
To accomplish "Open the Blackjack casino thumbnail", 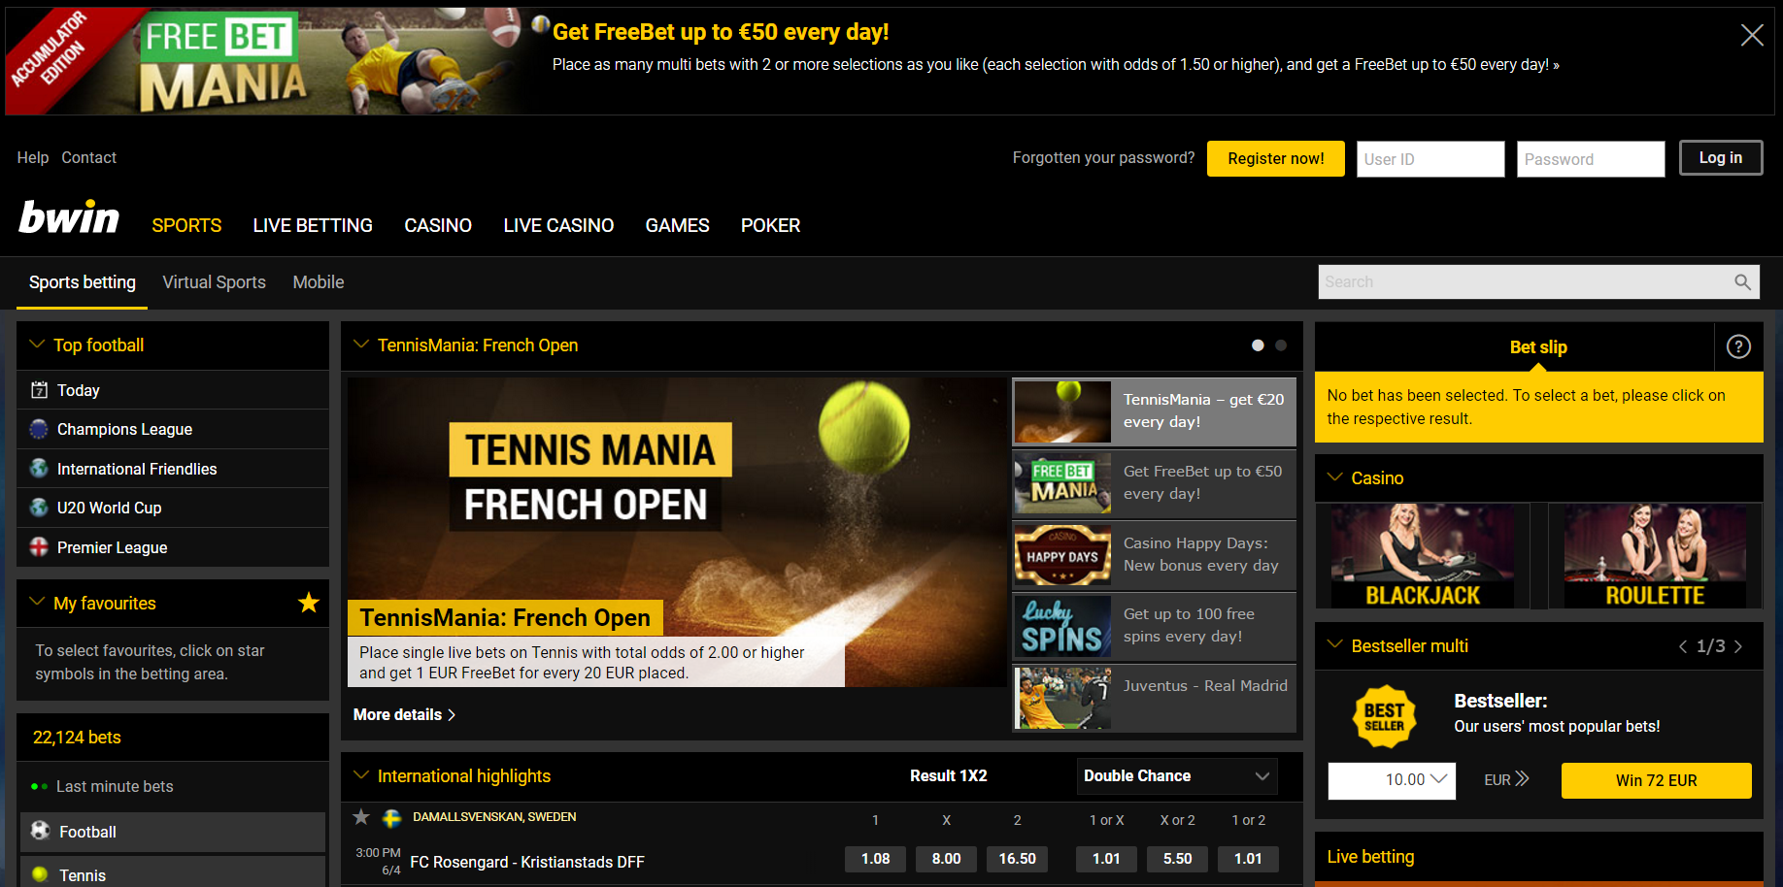I will (1423, 556).
